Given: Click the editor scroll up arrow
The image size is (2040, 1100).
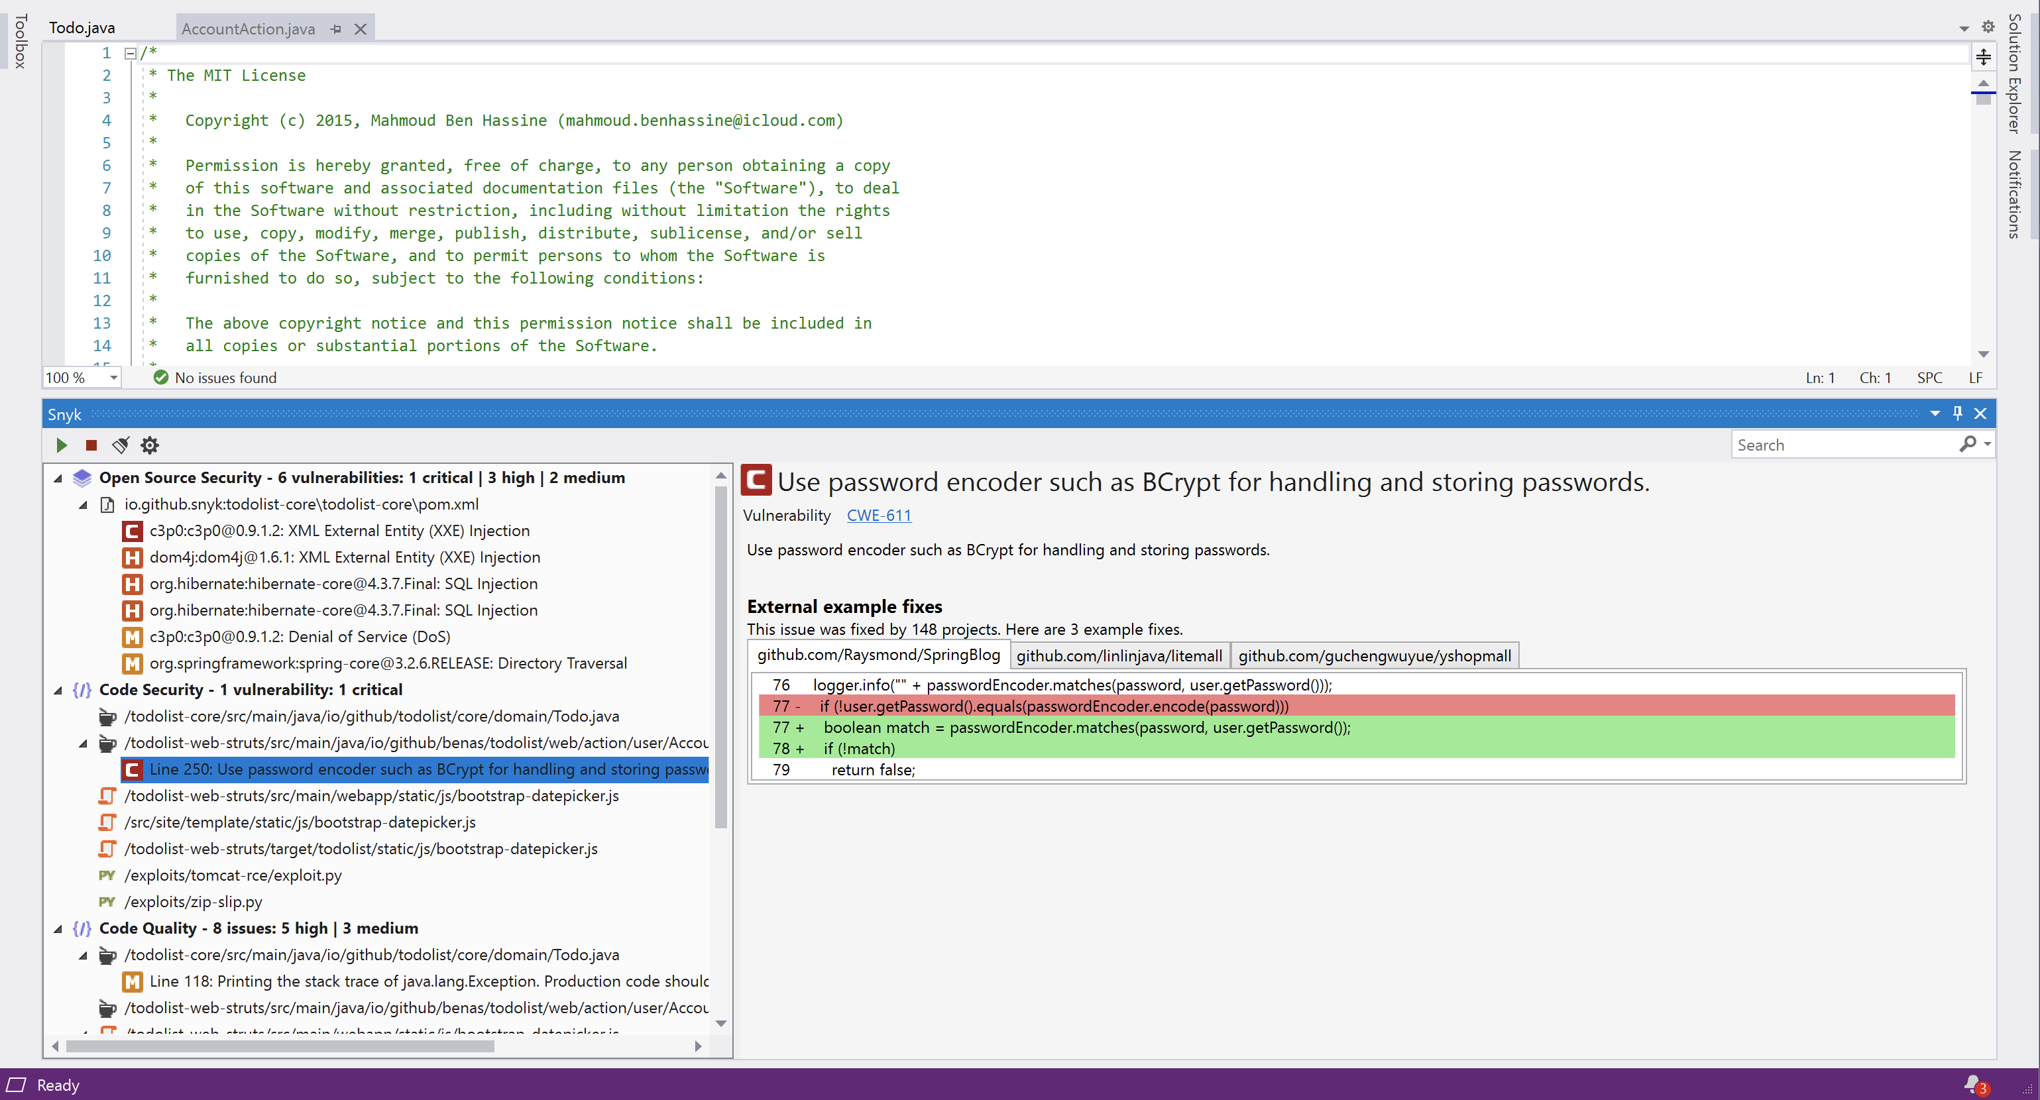Looking at the screenshot, I should [1983, 82].
